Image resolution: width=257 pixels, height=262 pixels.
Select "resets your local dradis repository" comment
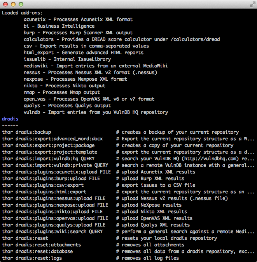point(167,238)
